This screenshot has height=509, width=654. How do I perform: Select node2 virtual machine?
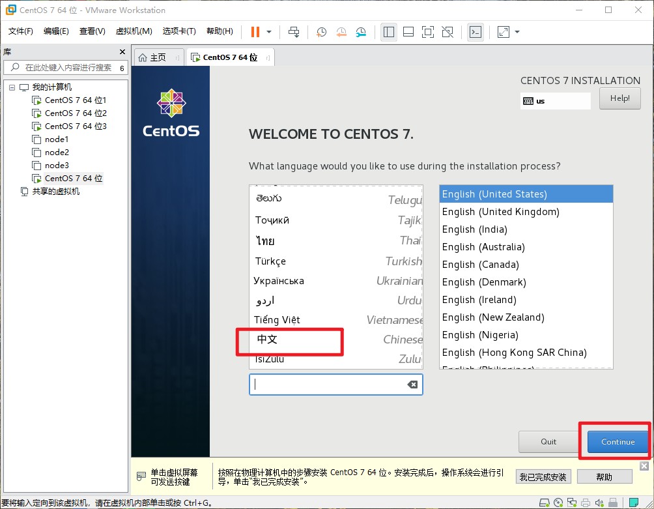[x=50, y=152]
